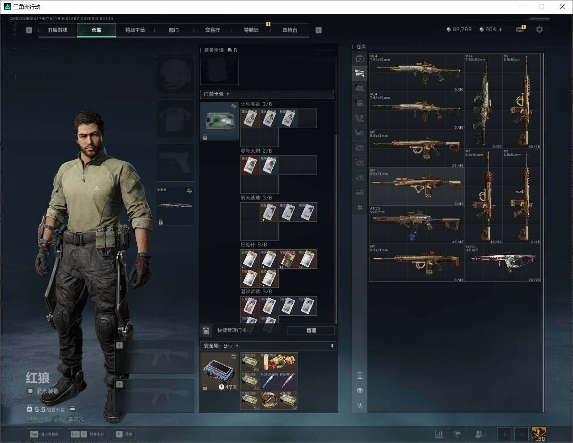Select the 仓库 tab
Viewport: 573px width, 443px height.
pyautogui.click(x=97, y=30)
